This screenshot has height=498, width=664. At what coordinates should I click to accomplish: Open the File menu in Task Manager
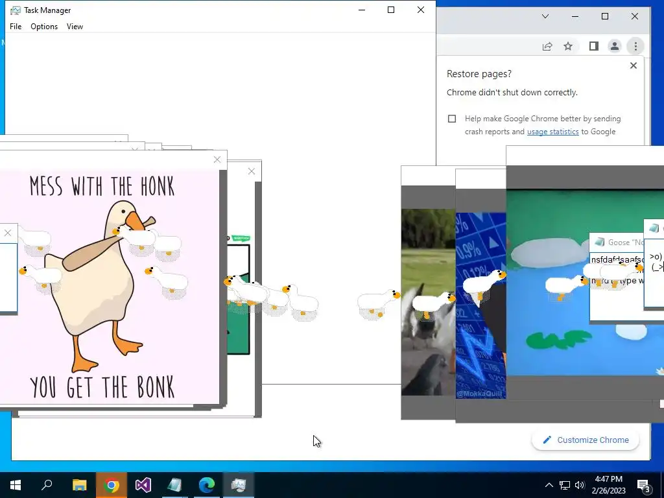tap(16, 26)
